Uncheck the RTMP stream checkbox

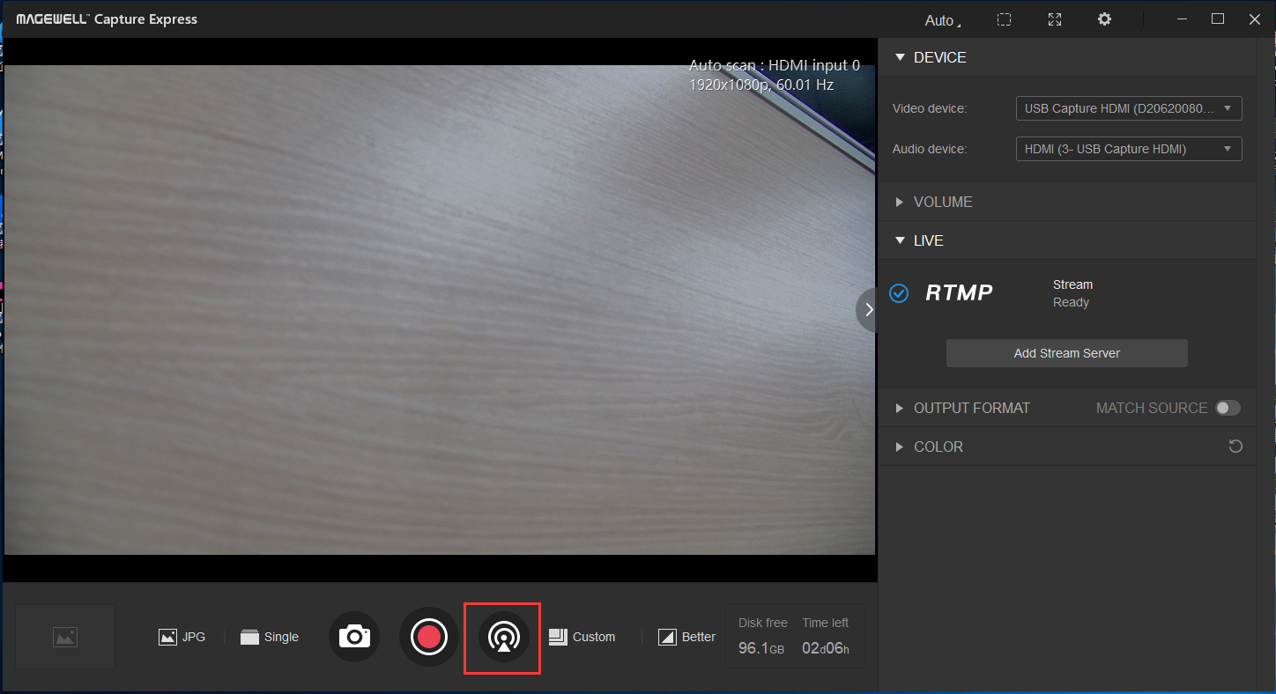899,293
